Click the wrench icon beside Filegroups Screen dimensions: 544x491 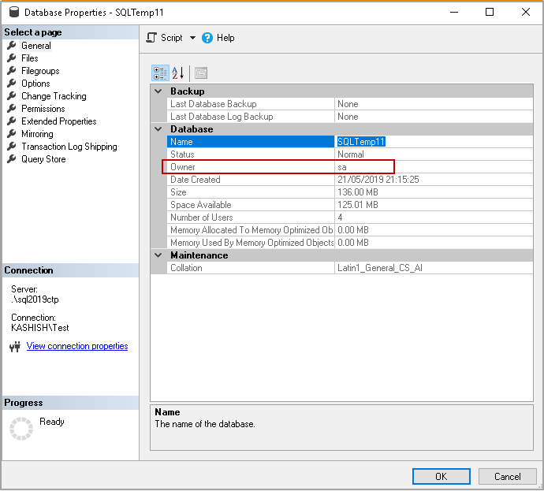pos(12,71)
